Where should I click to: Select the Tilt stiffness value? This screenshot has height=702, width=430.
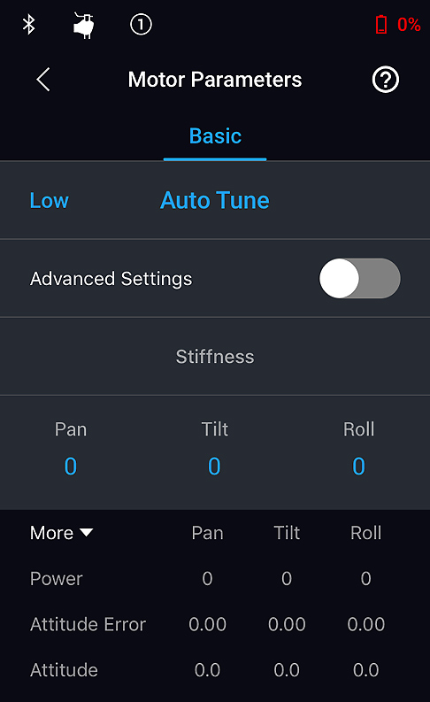[214, 466]
